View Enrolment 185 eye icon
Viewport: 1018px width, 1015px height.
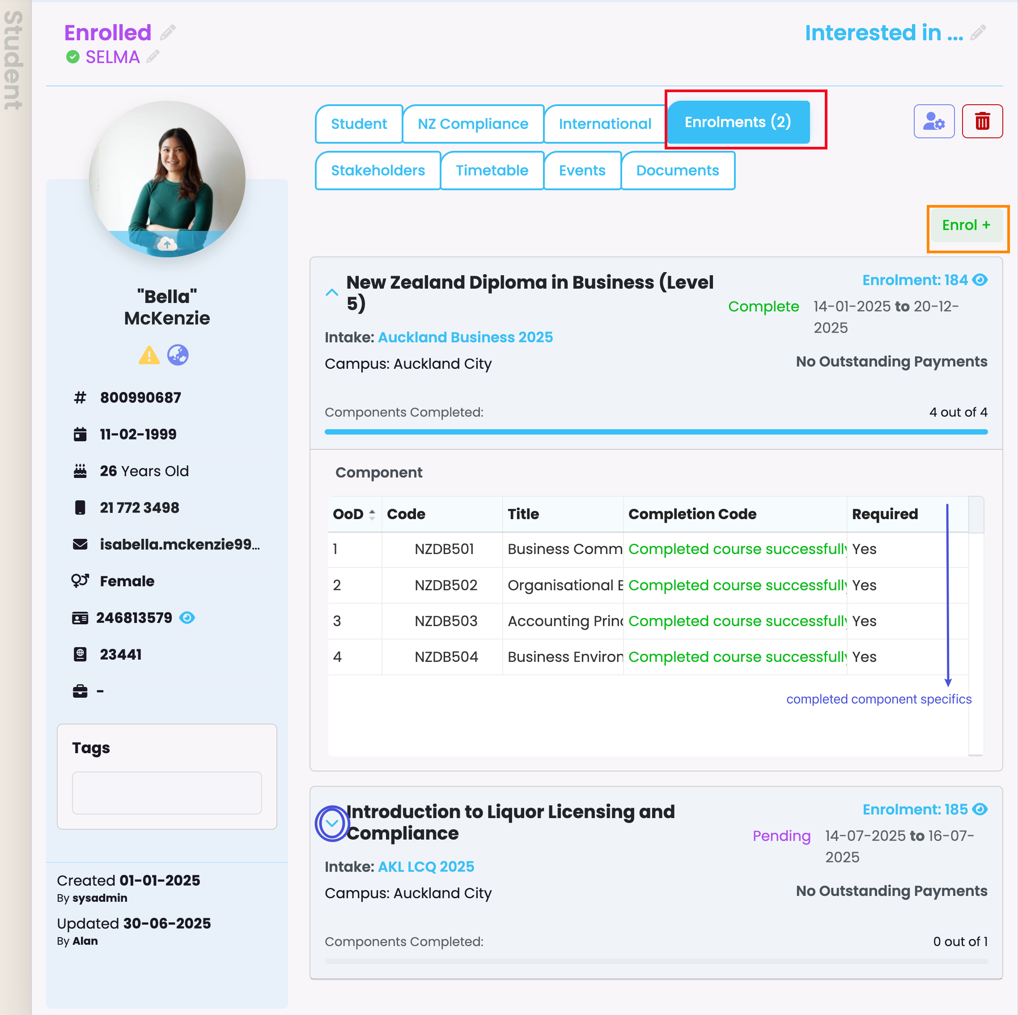click(980, 810)
